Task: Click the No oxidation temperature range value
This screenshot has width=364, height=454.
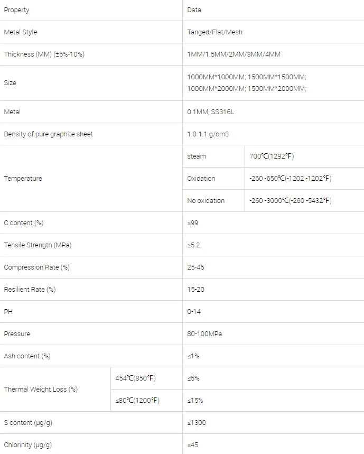Action: coord(290,201)
